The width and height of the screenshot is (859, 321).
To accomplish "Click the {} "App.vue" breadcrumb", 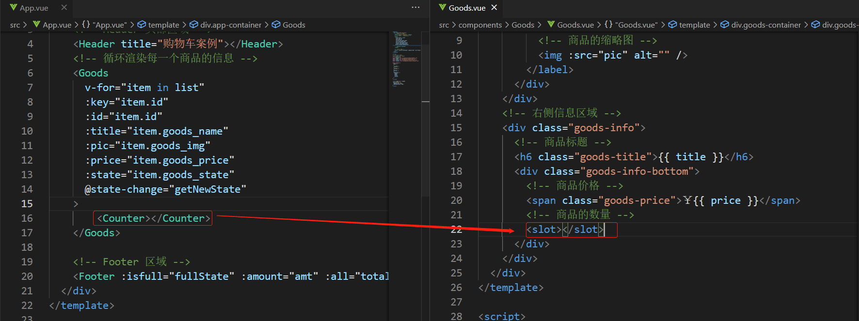I will [x=104, y=25].
